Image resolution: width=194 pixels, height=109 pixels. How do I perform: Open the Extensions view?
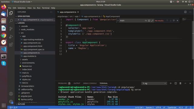11,45
